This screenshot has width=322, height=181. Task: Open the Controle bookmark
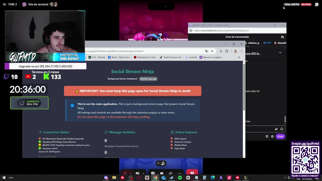pyautogui.click(x=191, y=57)
